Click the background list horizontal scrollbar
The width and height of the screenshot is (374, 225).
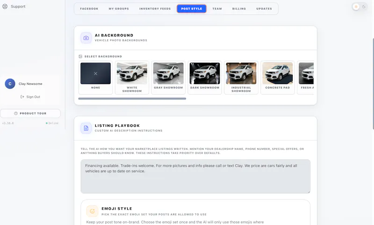coord(132,98)
